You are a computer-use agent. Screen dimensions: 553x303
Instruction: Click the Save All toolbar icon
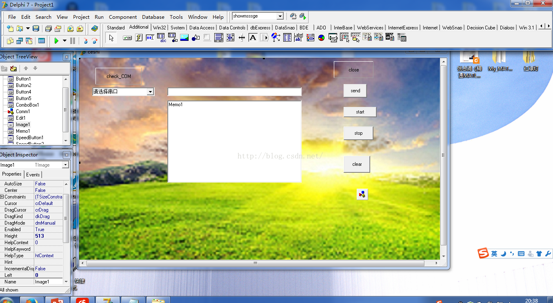pos(48,29)
